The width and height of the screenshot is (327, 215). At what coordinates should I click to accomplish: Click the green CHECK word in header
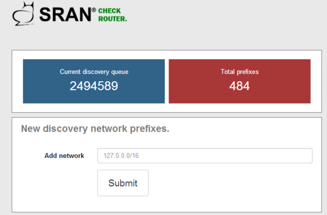109,11
